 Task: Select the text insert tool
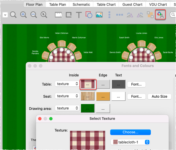point(79,15)
